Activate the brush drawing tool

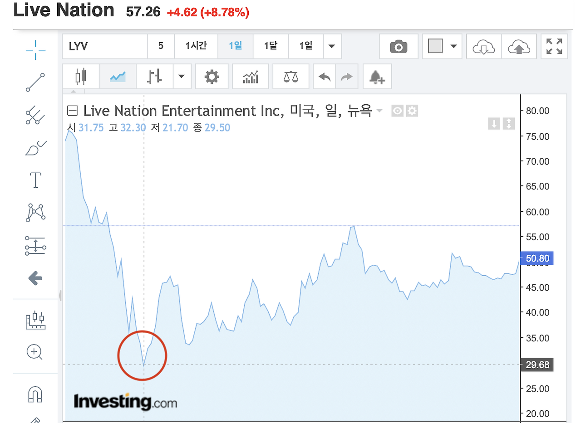click(x=35, y=148)
